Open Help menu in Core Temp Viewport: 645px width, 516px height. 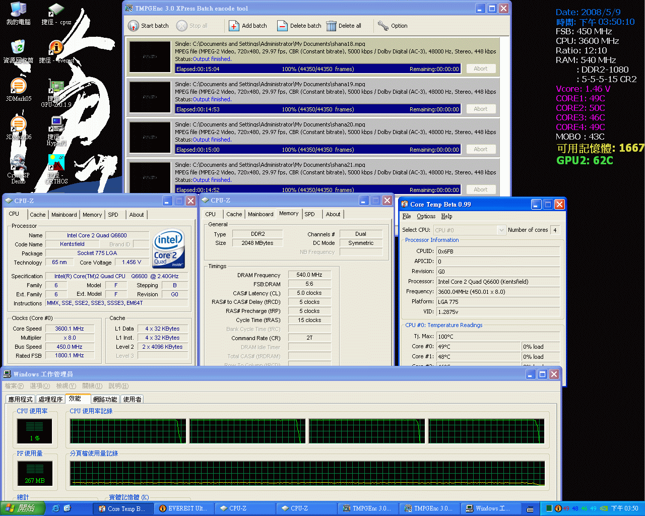(x=446, y=216)
